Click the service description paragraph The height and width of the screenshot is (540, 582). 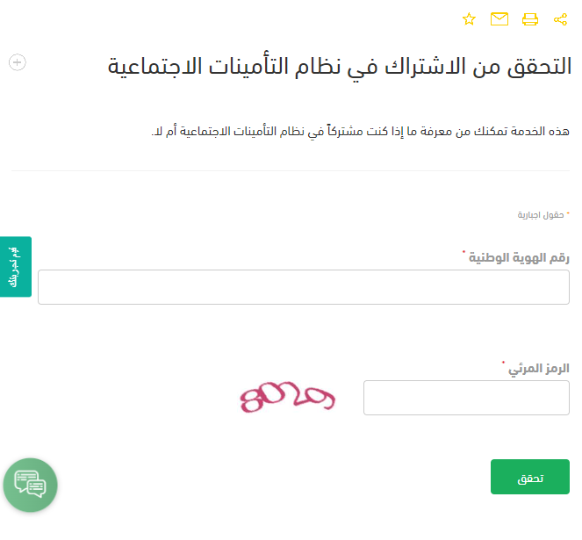coord(360,131)
